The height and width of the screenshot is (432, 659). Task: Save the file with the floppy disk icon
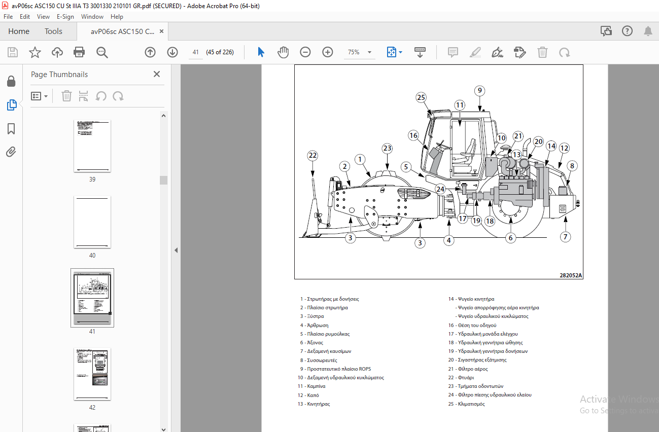(x=13, y=52)
